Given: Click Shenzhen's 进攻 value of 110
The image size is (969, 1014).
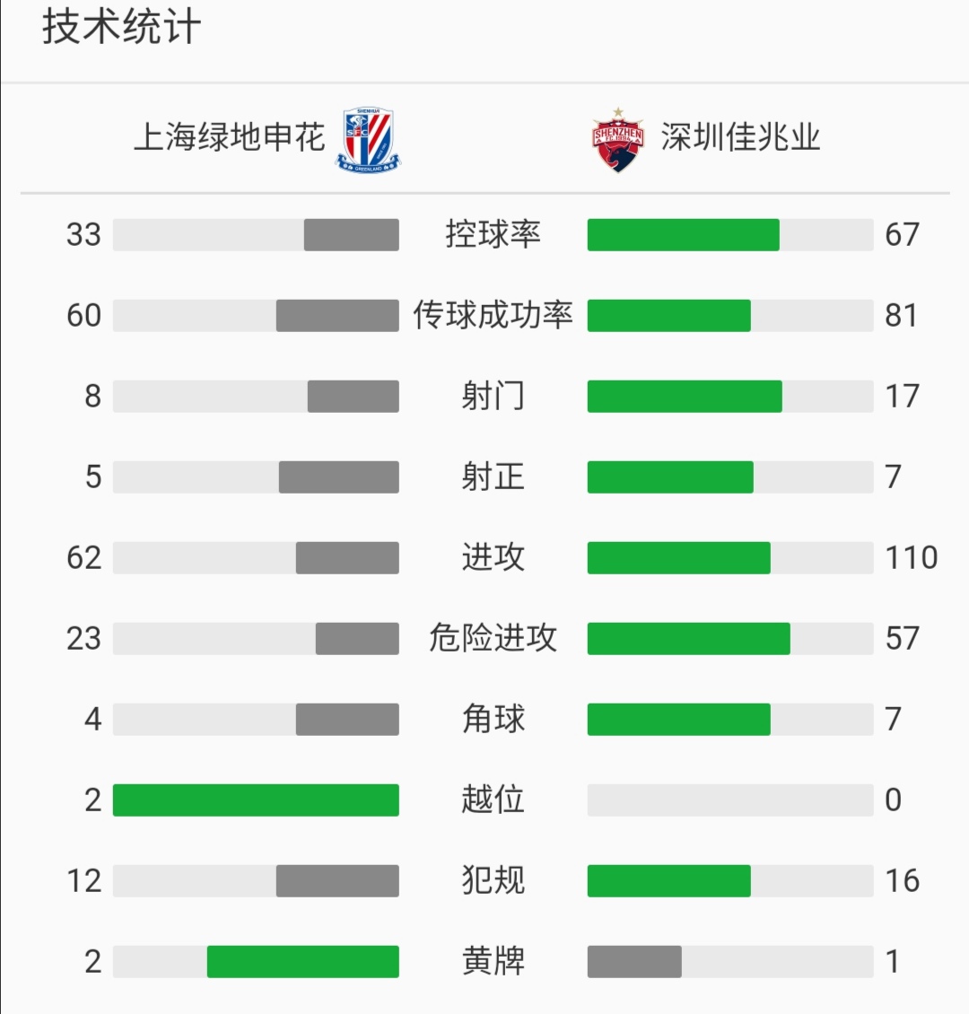Looking at the screenshot, I should 911,558.
